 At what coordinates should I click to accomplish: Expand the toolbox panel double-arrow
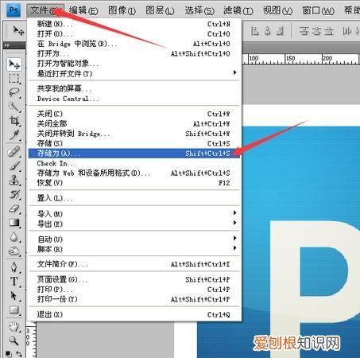[x=7, y=45]
